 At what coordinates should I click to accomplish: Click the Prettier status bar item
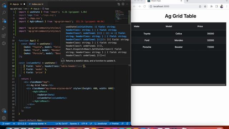pyautogui.click(x=114, y=124)
